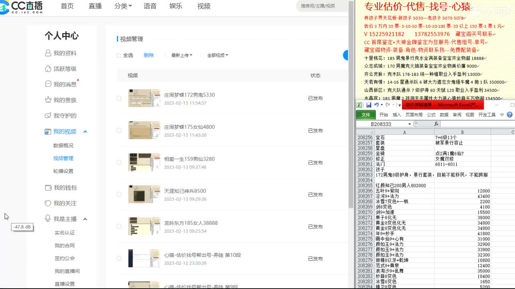Open 我守护的 icon in sidebar

coord(48,116)
